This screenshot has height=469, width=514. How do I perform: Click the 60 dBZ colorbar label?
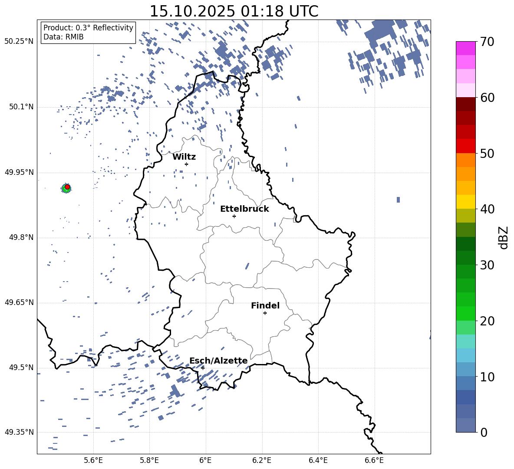tap(487, 98)
